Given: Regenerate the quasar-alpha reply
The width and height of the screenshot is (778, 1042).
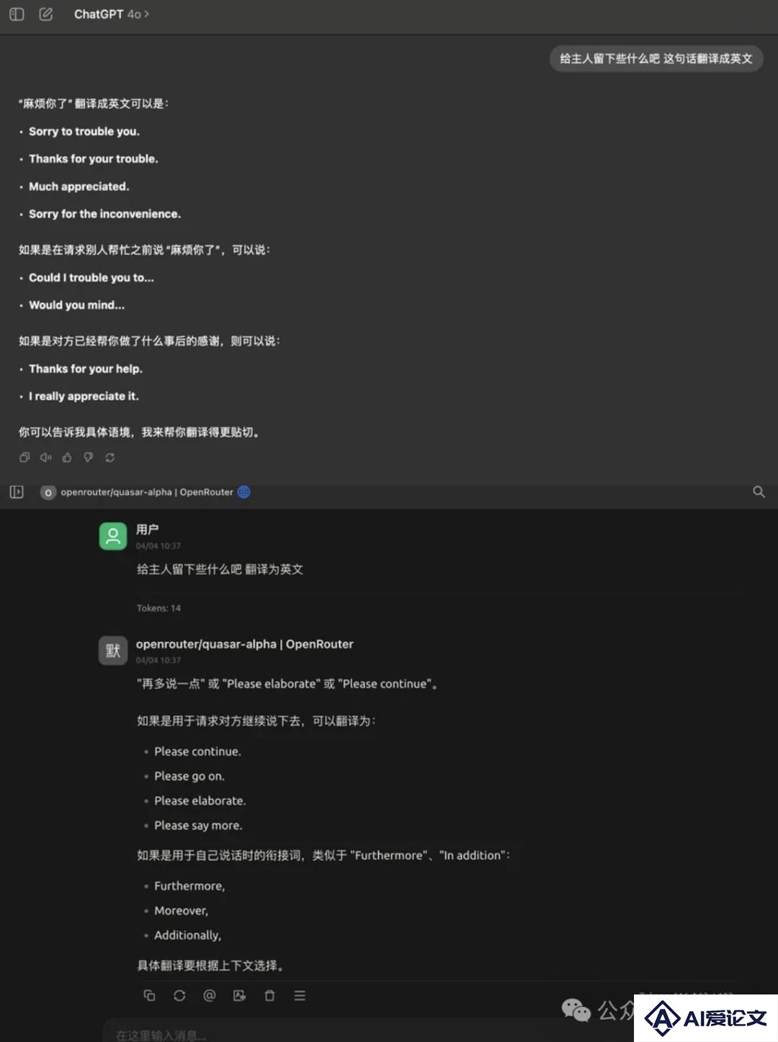Looking at the screenshot, I should point(179,995).
